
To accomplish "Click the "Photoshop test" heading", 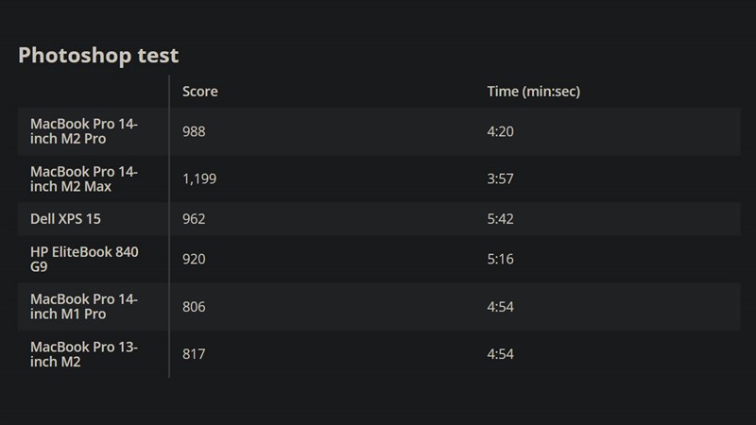I will pyautogui.click(x=98, y=55).
